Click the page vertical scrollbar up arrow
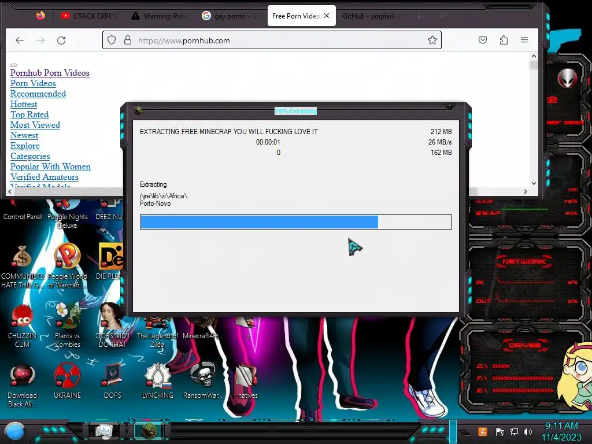 click(x=534, y=56)
